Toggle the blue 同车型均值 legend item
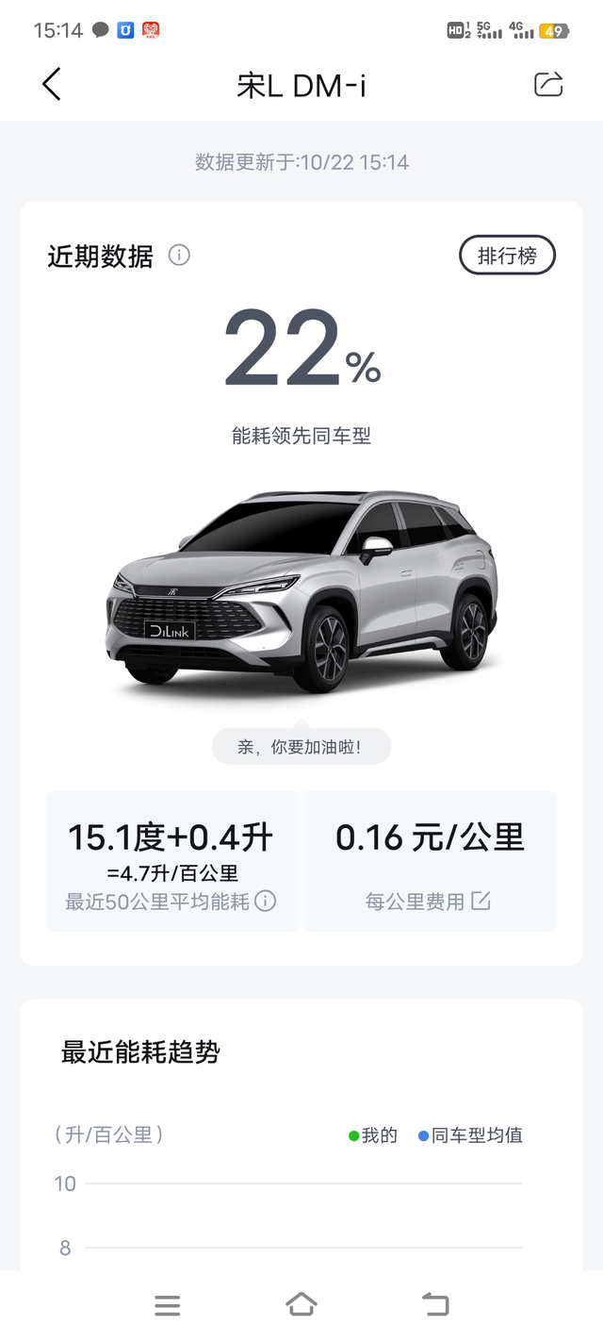 (x=470, y=1135)
